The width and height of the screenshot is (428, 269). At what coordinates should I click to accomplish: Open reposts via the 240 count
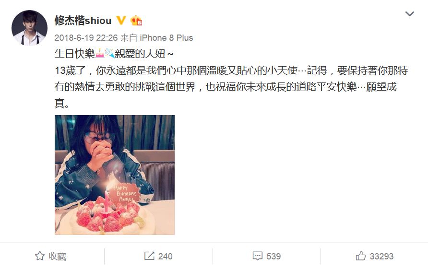pyautogui.click(x=165, y=256)
